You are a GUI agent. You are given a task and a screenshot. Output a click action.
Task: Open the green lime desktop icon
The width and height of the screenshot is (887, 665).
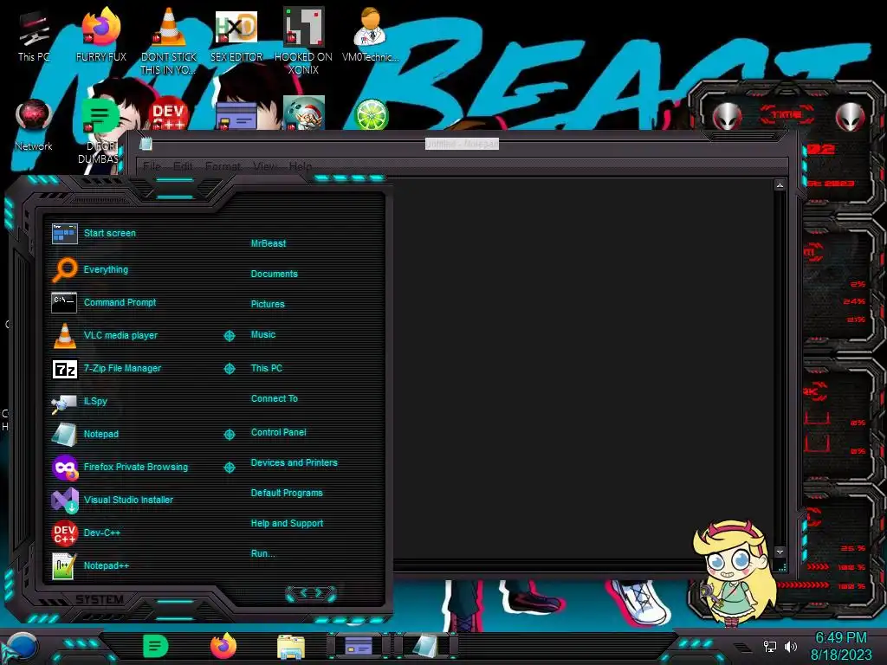(371, 114)
